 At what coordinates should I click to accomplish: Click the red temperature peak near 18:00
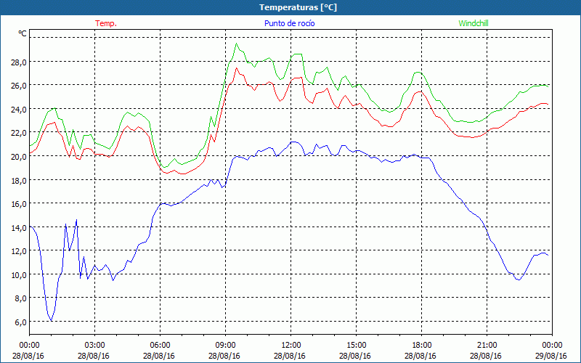pos(420,91)
